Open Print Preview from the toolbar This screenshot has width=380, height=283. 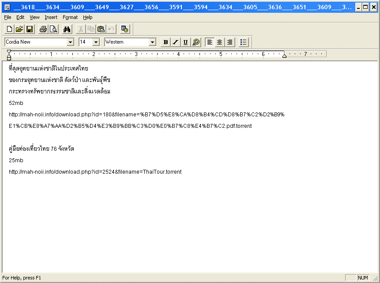(x=53, y=29)
